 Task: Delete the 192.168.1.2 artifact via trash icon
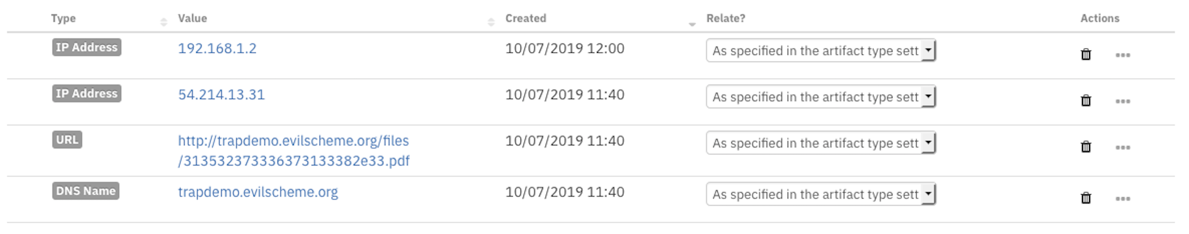tap(1086, 55)
